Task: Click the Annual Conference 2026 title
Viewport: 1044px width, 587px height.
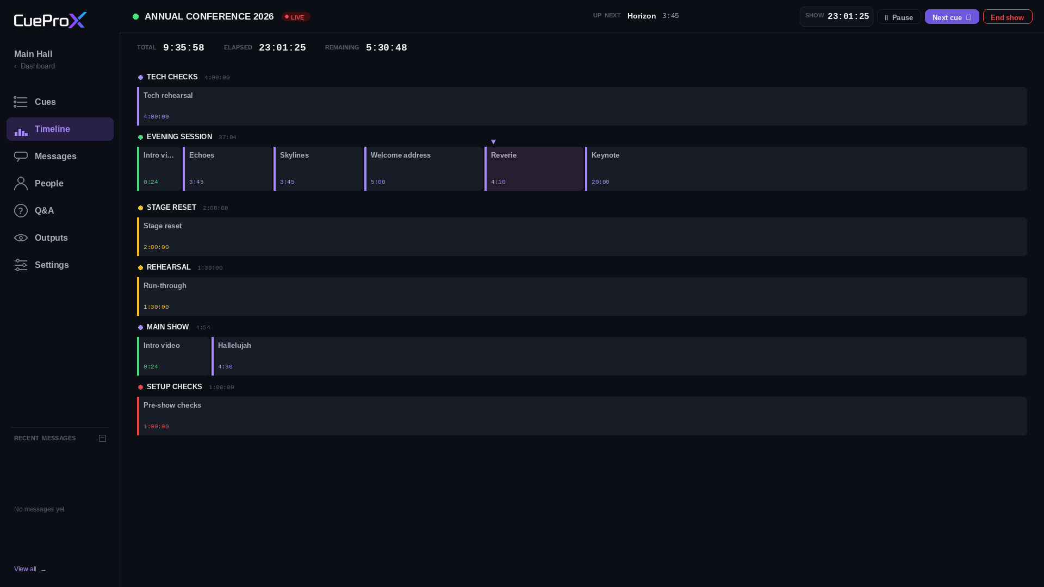Action: (209, 17)
